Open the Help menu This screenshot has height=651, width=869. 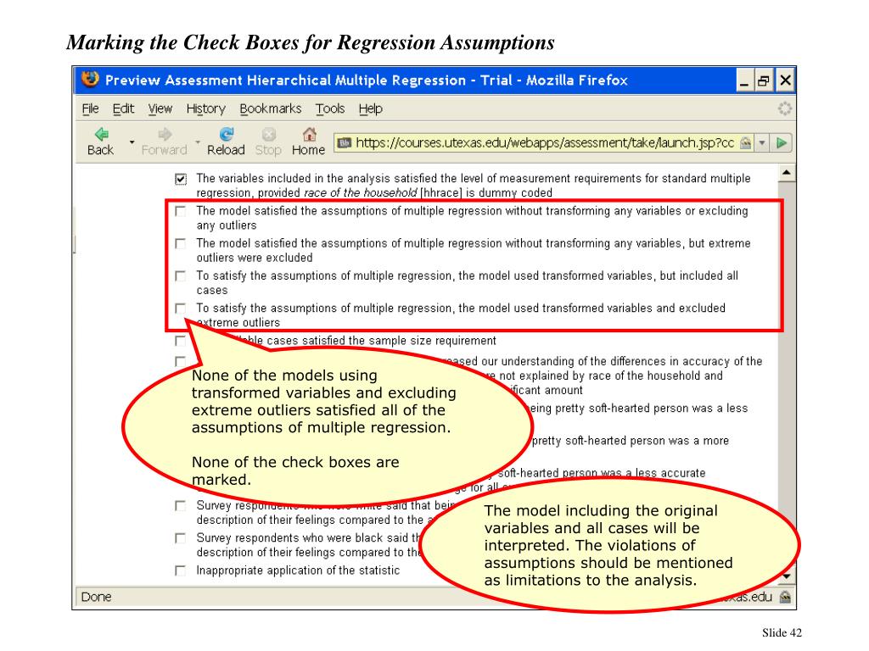(x=371, y=108)
